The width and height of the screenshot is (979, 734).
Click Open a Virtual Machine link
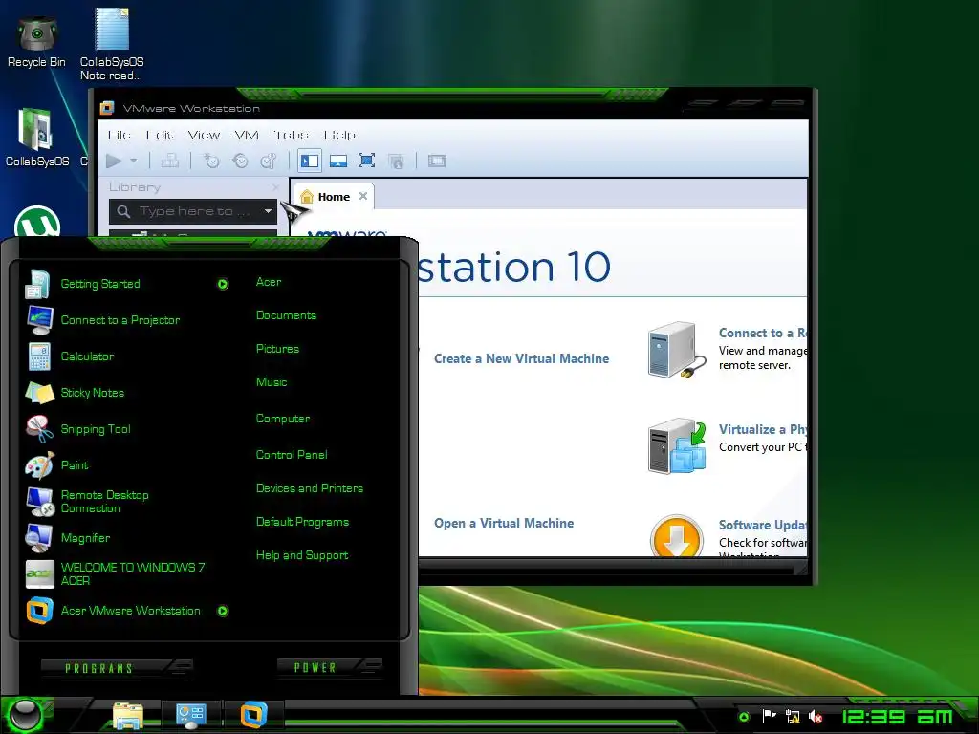point(504,523)
